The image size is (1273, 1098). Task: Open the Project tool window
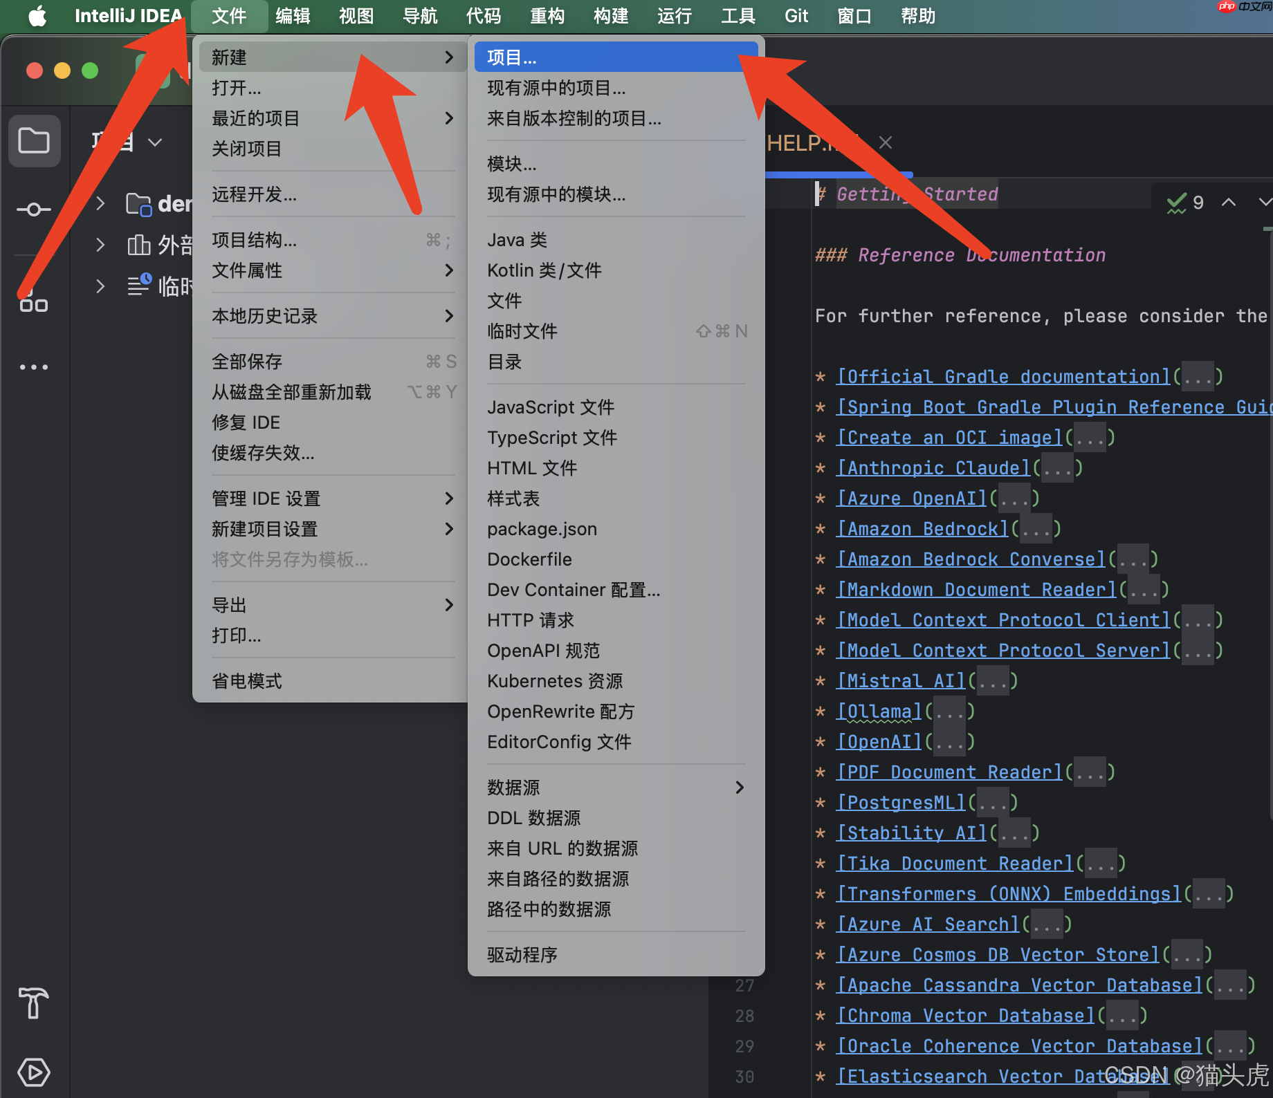point(35,141)
